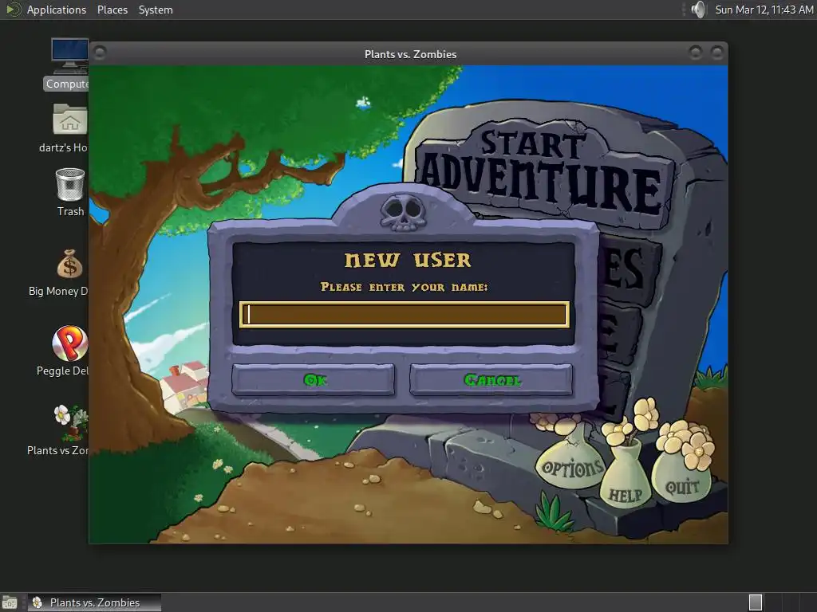Click the volume speaker icon
Screen dimensions: 817x612
coord(698,10)
